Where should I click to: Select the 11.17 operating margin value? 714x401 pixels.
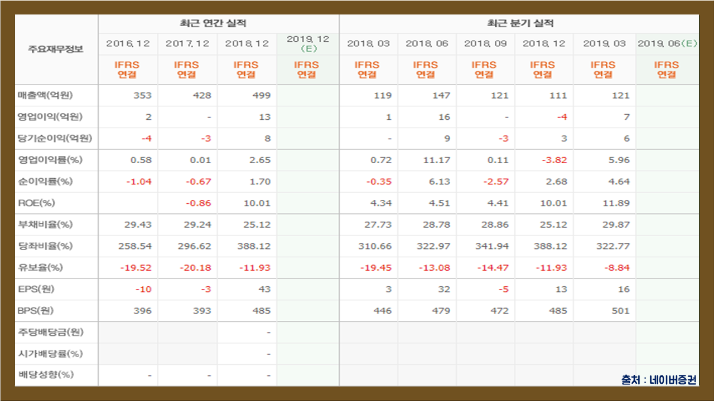[436, 160]
